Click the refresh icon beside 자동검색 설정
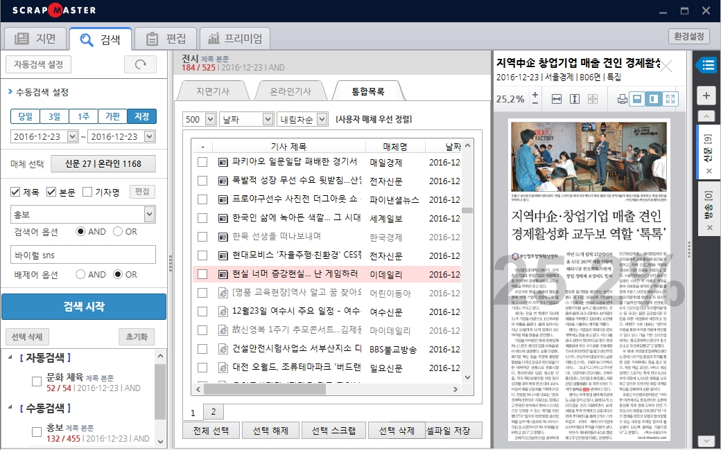The width and height of the screenshot is (721, 450). tap(141, 64)
